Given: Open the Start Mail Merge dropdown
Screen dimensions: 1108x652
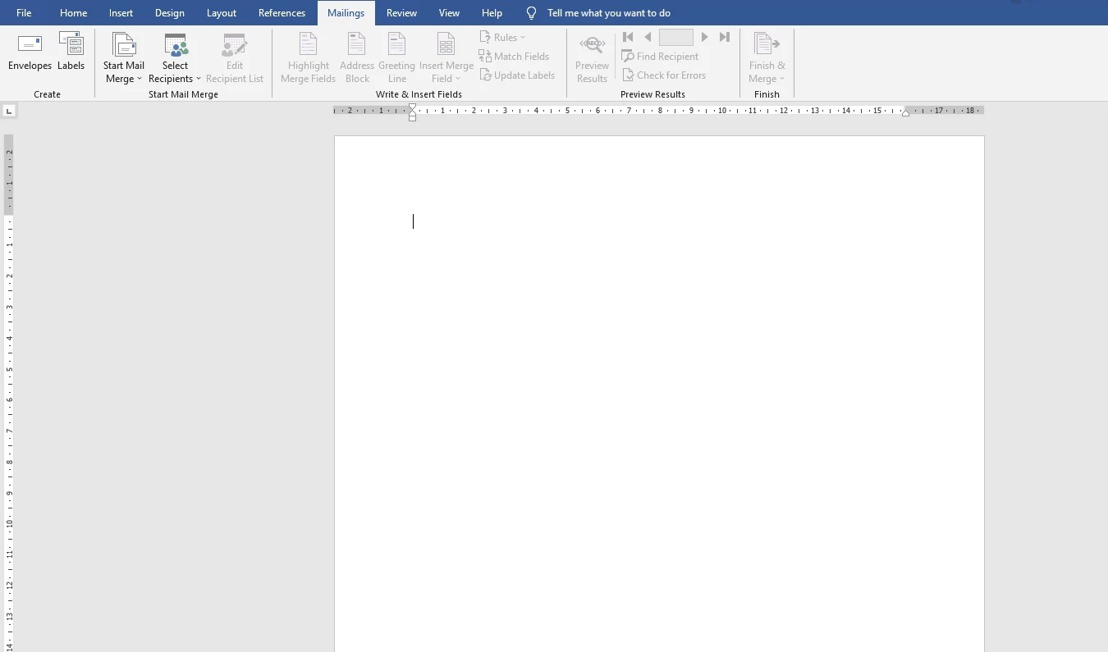Looking at the screenshot, I should 123,56.
